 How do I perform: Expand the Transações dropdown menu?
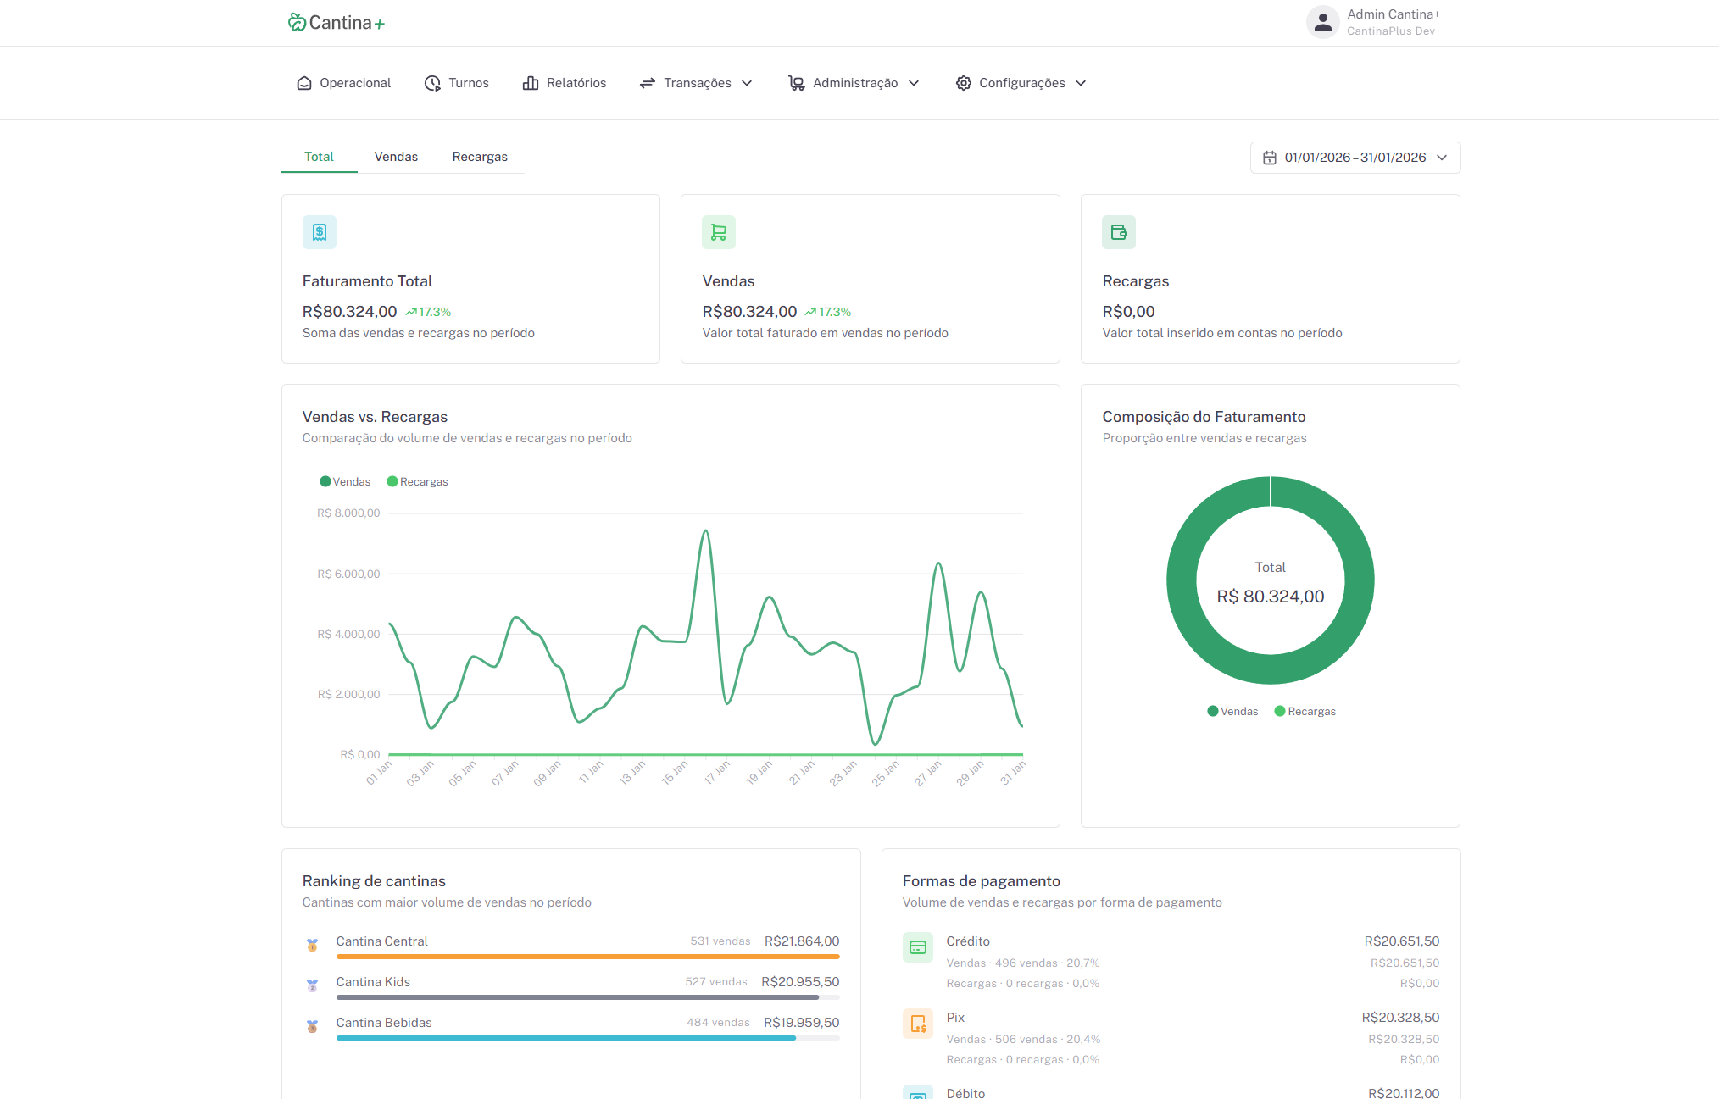click(696, 83)
